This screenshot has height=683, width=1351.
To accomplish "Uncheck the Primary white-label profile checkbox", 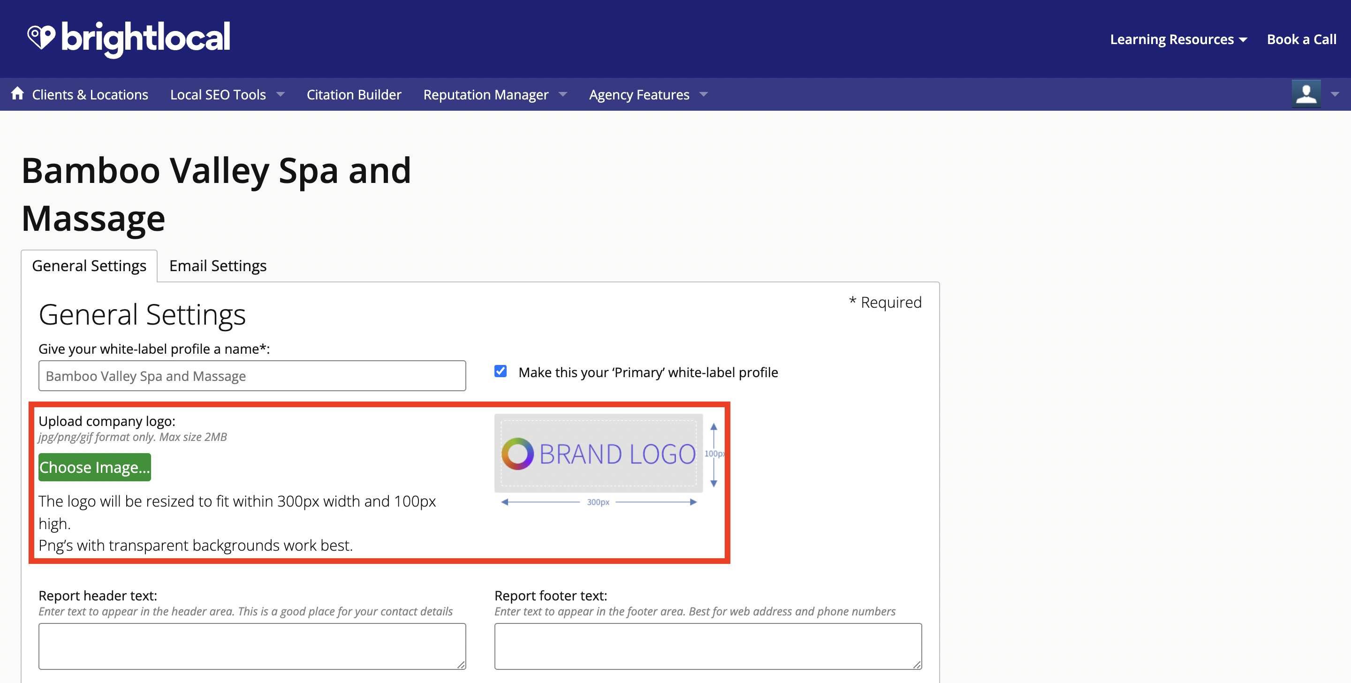I will [501, 372].
